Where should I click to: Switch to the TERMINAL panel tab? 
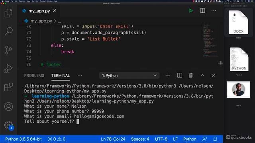click(61, 75)
